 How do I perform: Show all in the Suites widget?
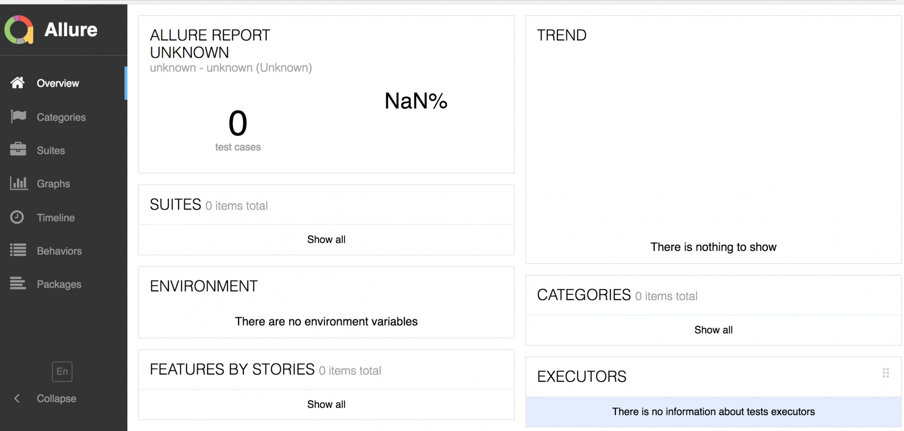click(x=326, y=239)
